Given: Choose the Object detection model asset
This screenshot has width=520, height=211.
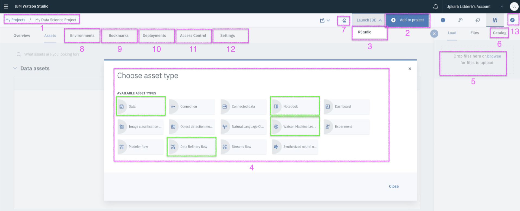Looking at the screenshot, I should click(192, 127).
